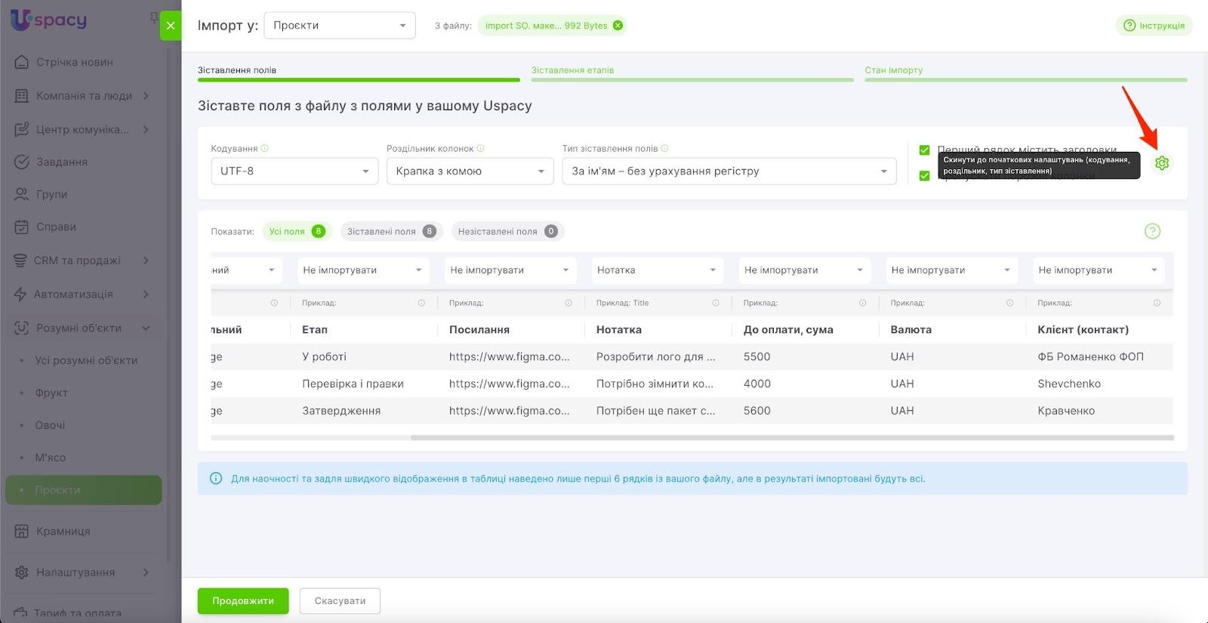1208x623 pixels.
Task: Open the green help question mark icon
Action: click(1152, 231)
